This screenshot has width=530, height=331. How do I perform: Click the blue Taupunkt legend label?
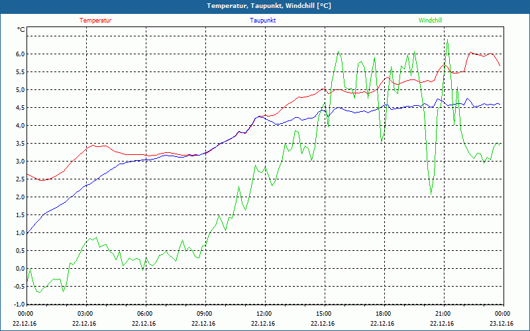click(262, 21)
